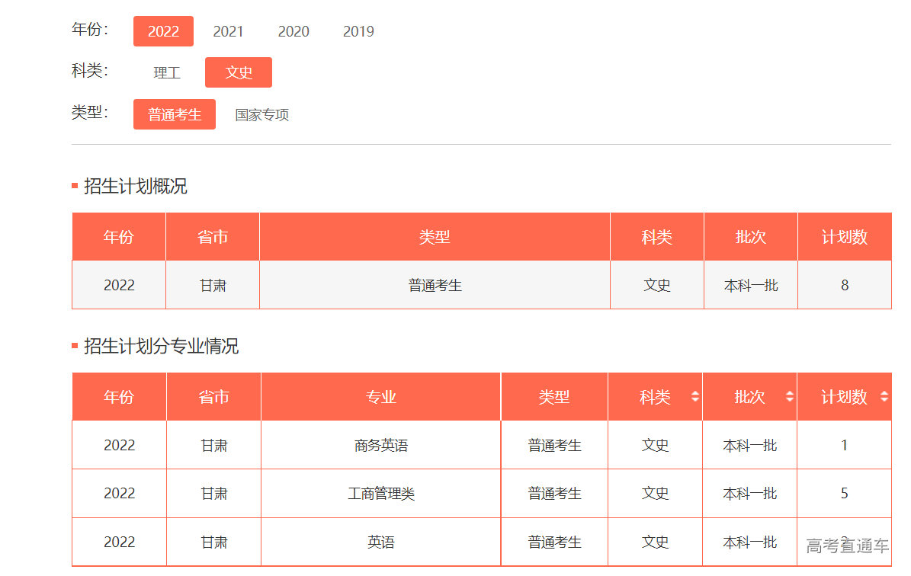
Task: Choose 2020 in the year row
Action: pos(294,31)
